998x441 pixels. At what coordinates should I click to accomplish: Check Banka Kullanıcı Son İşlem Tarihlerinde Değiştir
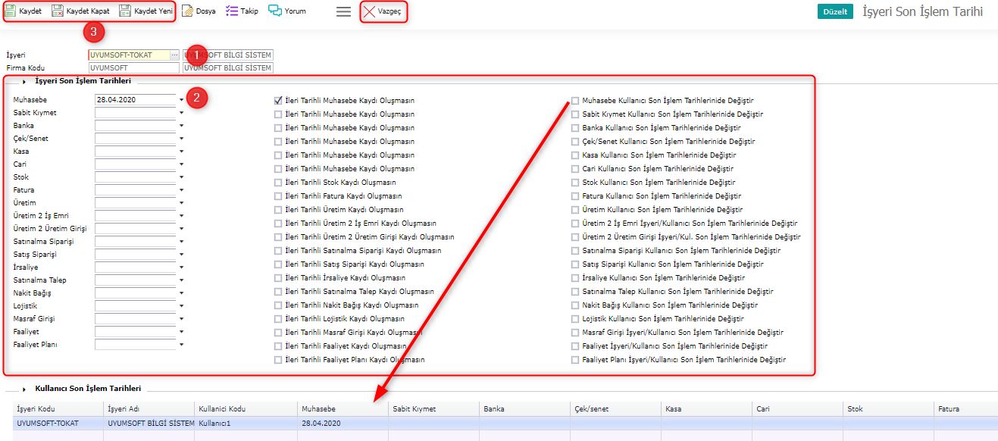[x=576, y=128]
